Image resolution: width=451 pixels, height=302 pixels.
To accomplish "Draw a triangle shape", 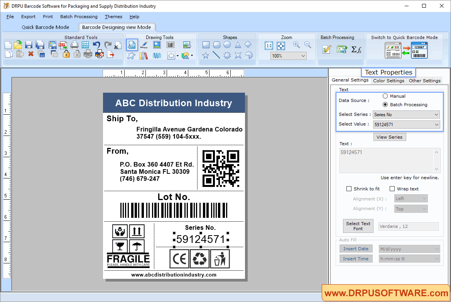I will coord(238,45).
